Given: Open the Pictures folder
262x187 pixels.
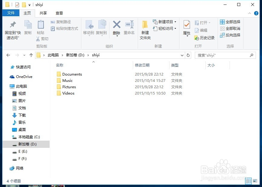Looking at the screenshot, I should pos(69,87).
